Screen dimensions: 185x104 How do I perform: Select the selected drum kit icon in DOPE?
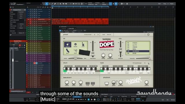coord(68,45)
